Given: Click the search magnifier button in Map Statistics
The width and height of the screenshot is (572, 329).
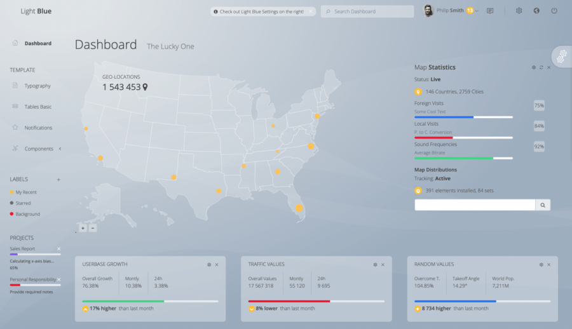Looking at the screenshot, I should 543,205.
